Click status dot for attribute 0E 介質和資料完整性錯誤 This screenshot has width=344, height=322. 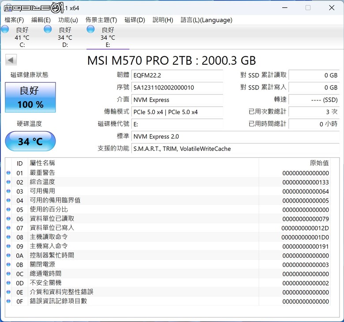point(8,292)
